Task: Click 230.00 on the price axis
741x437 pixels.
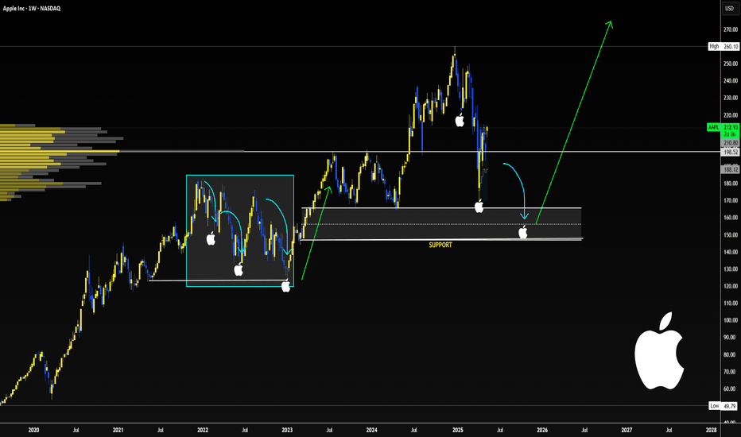Action: [731, 98]
